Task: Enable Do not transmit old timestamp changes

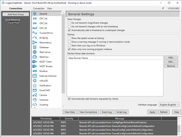Action: [x=69, y=26]
